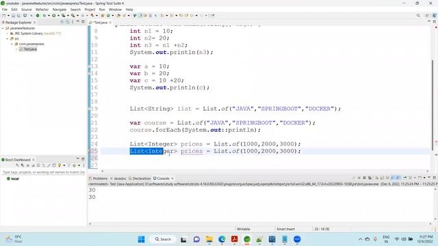
Task: Close the Test.java editor tab
Action: click(110, 23)
